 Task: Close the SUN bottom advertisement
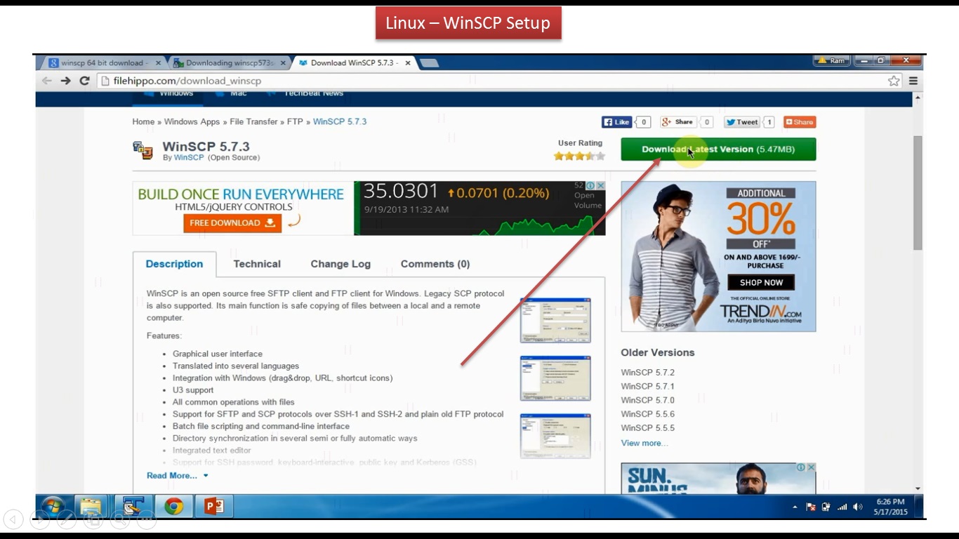pos(811,467)
